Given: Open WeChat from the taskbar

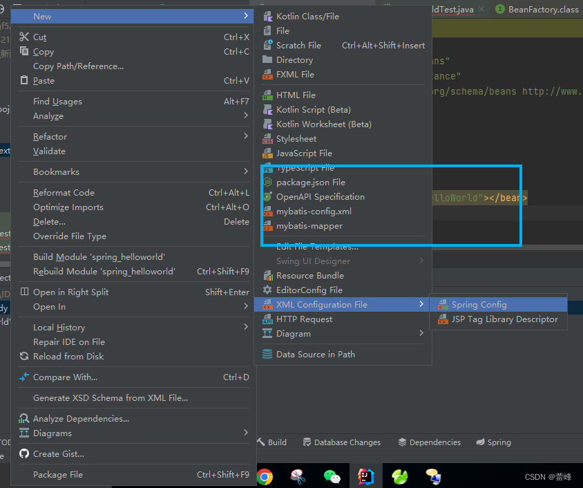Looking at the screenshot, I should [332, 476].
